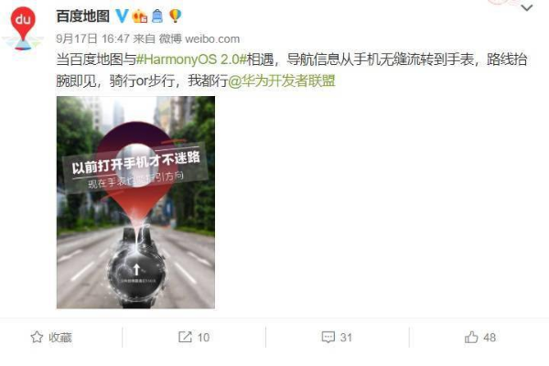Click the comment bubble icon

328,337
